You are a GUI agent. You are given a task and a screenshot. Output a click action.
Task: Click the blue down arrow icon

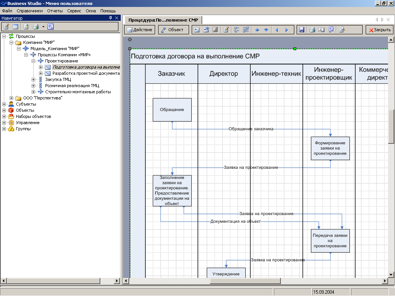click(266, 30)
